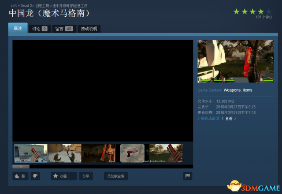The width and height of the screenshot is (282, 194).
Task: Open the 创意工坊 breadcrumb link
Action: 42,6
